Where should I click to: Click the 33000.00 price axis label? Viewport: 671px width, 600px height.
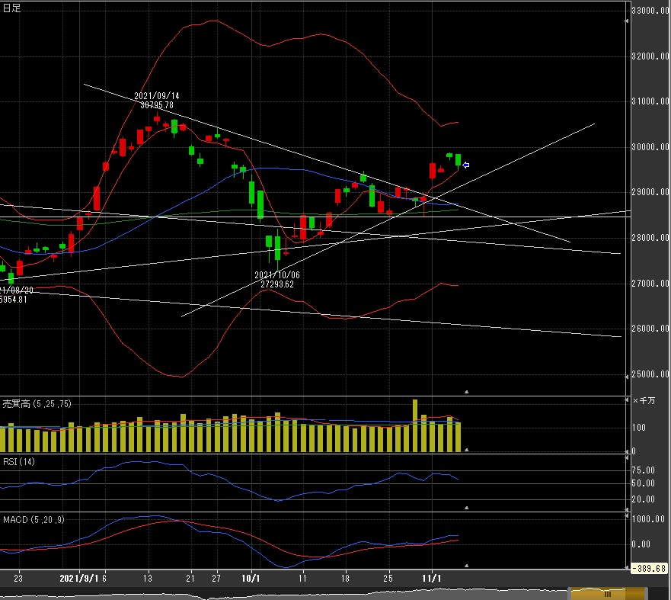pos(650,10)
